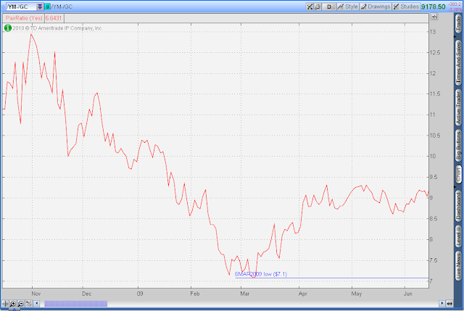
Task: Open the scissors chart tool icon
Action: point(310,7)
